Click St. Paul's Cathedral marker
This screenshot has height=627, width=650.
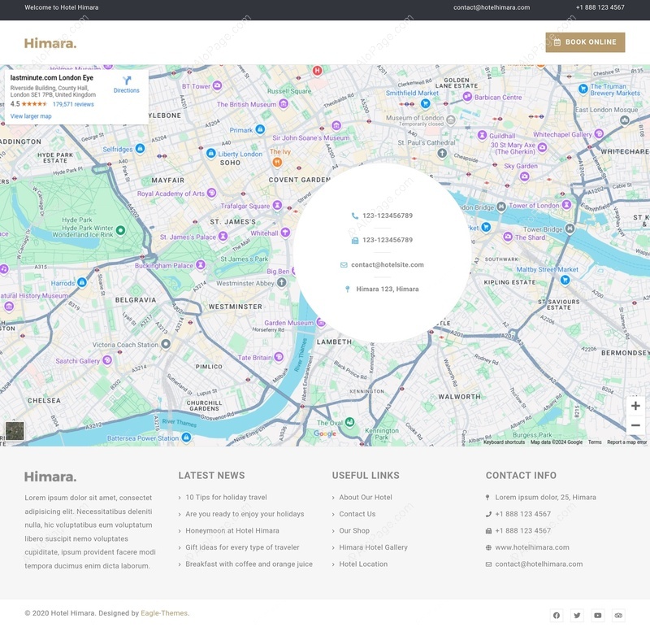[x=442, y=154]
